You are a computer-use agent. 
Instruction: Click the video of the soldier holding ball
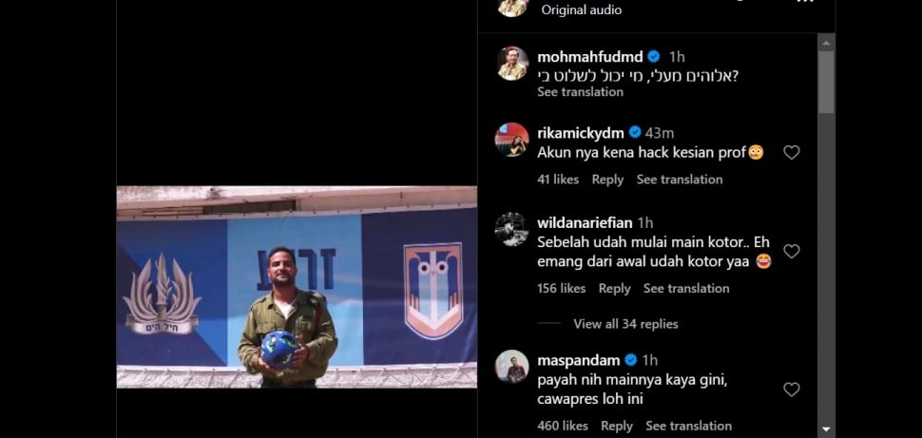coord(297,287)
